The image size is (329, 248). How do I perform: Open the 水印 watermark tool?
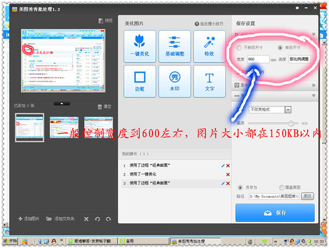click(x=174, y=81)
